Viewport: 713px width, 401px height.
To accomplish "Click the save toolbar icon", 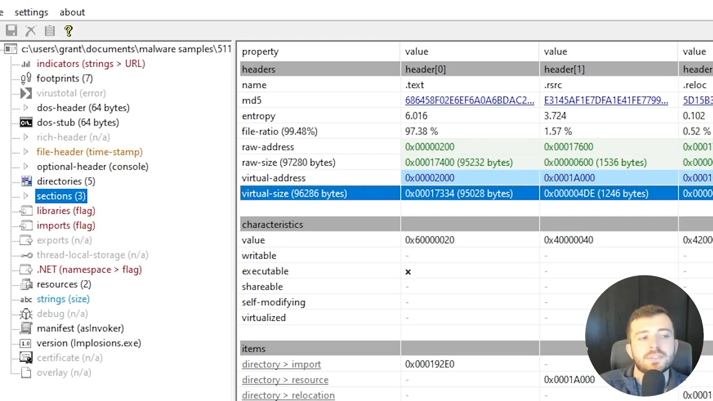I will coord(12,30).
